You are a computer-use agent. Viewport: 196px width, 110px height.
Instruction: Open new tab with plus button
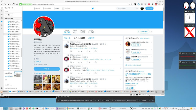coord(156,92)
